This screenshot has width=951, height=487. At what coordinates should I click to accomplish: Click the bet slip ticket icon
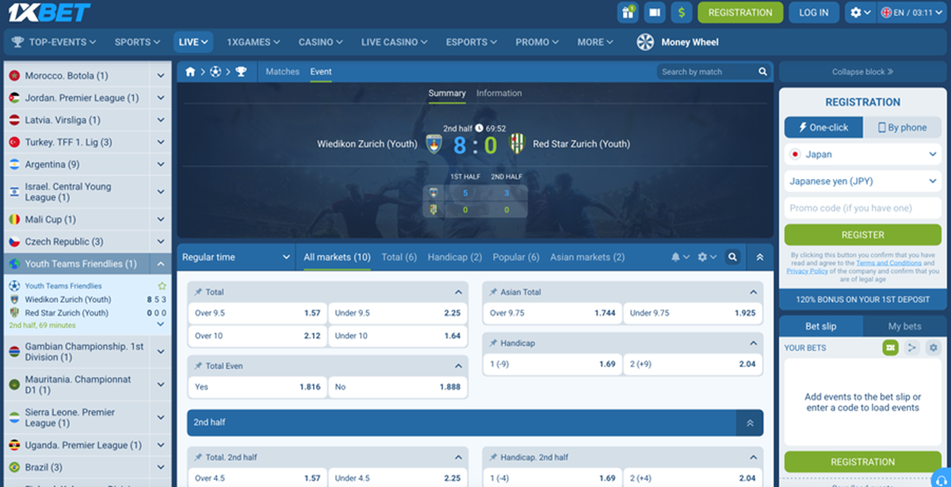[891, 348]
